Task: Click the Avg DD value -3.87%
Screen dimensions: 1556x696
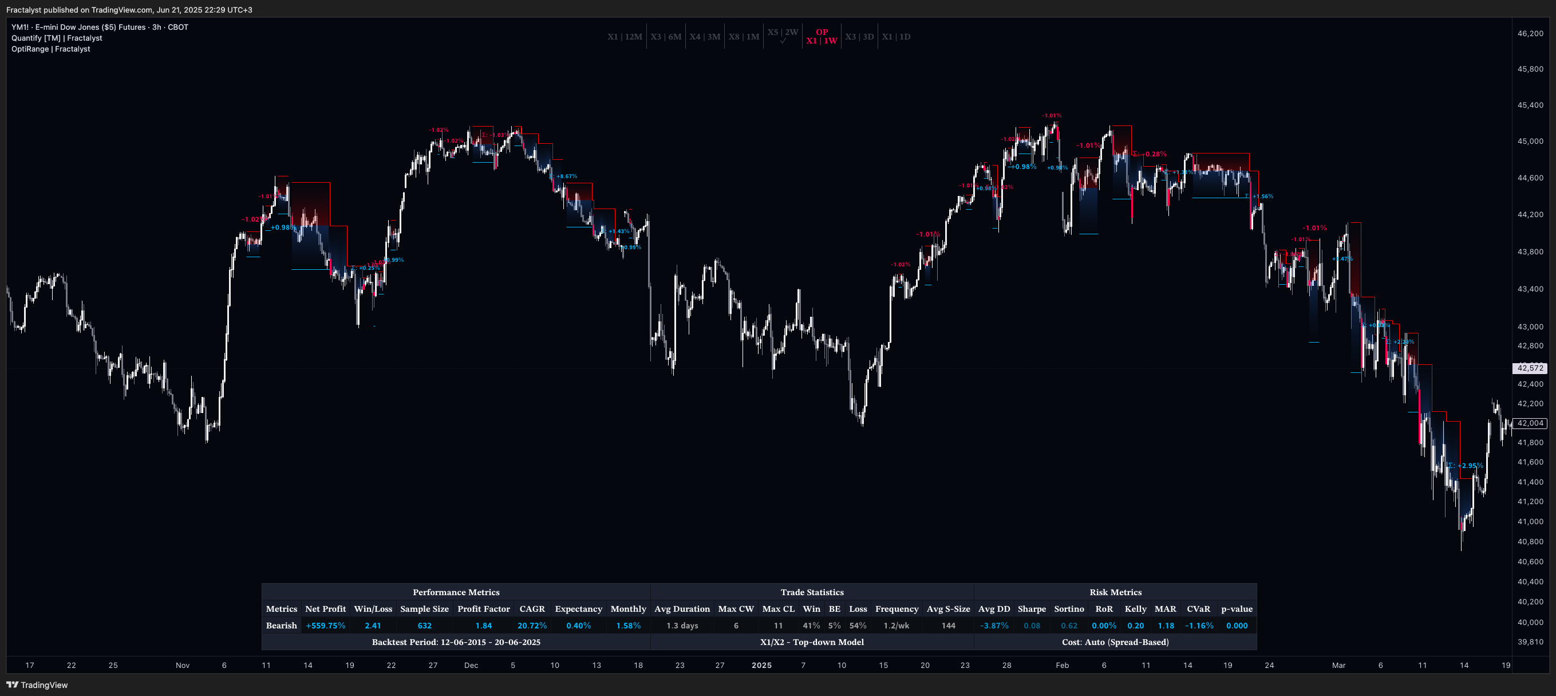Action: [994, 626]
